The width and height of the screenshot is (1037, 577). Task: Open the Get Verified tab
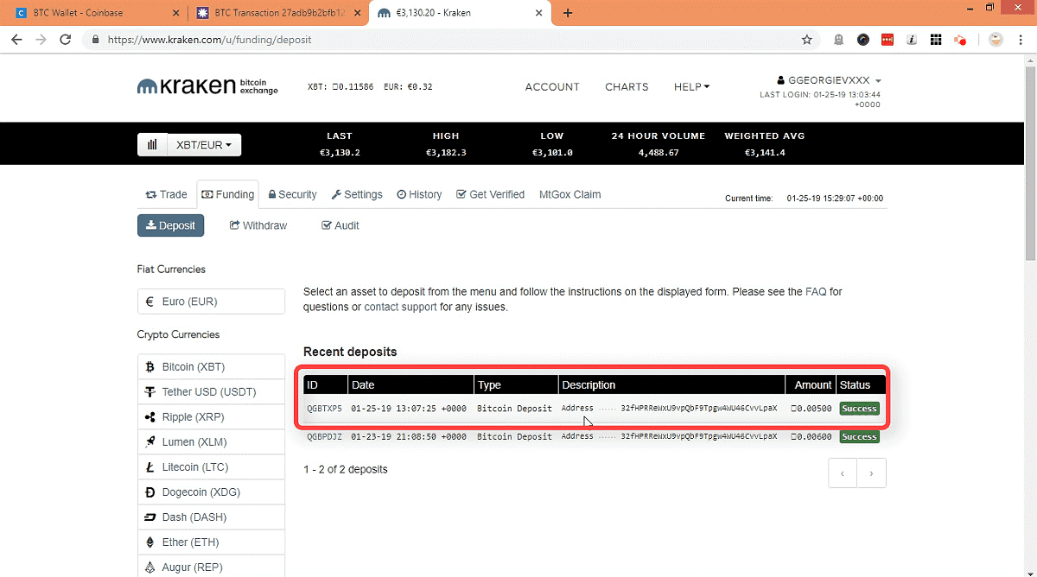490,194
